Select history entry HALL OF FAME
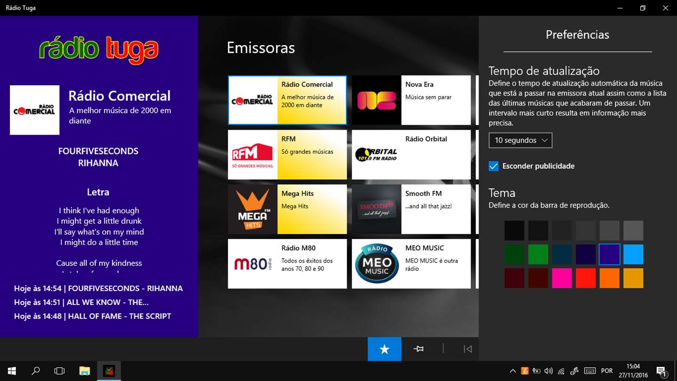 pos(93,316)
